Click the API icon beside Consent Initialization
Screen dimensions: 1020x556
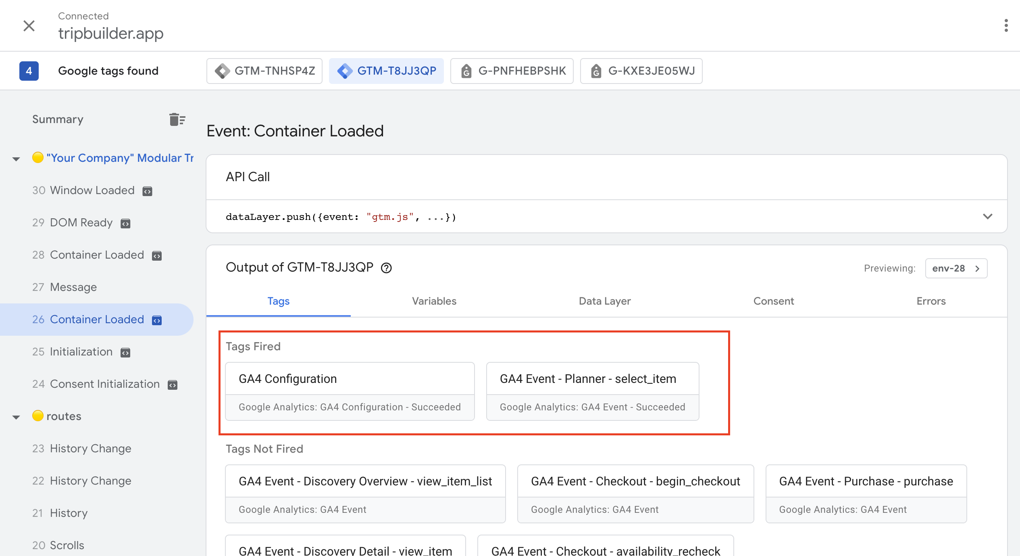pos(173,385)
